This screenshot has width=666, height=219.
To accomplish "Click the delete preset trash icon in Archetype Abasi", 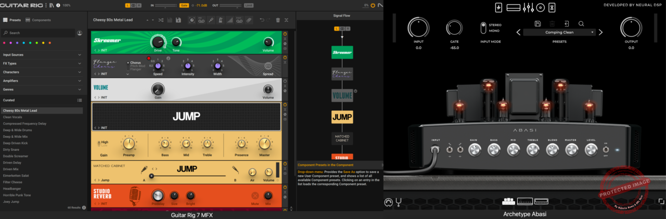I will pyautogui.click(x=552, y=23).
